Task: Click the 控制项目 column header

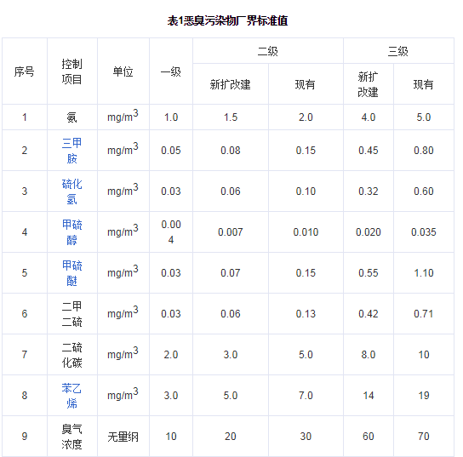Action: (71, 71)
